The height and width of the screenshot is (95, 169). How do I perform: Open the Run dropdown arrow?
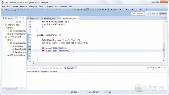click(106, 10)
